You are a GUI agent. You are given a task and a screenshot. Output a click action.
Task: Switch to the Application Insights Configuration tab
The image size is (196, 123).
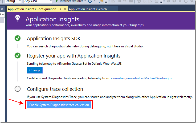(x=32, y=9)
